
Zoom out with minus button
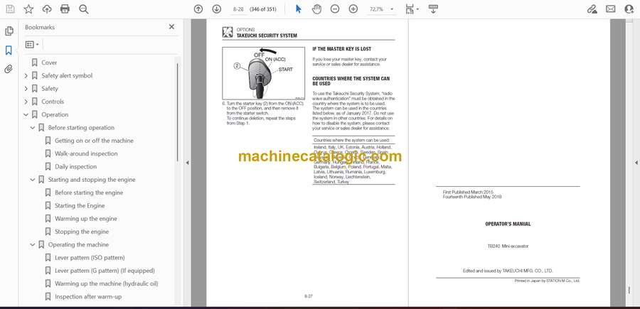pyautogui.click(x=335, y=9)
